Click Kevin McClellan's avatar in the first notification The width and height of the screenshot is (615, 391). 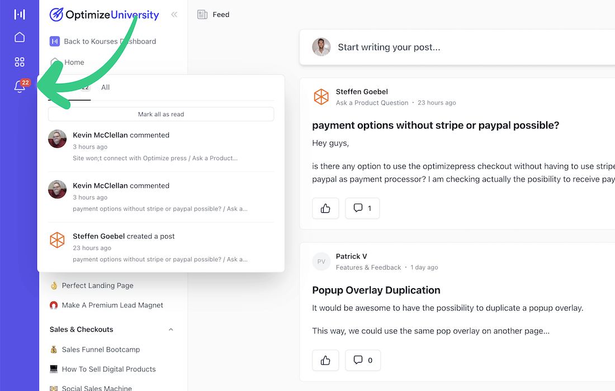(x=57, y=139)
